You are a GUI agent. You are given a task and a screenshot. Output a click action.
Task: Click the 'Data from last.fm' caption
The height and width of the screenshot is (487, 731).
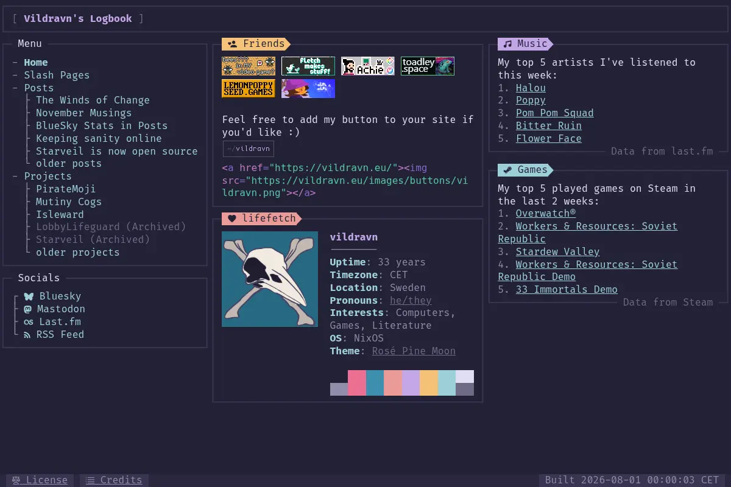(x=662, y=151)
